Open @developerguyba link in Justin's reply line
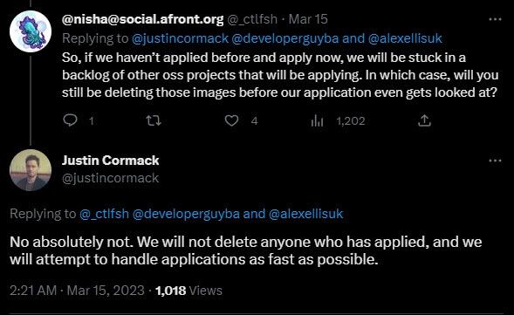The image size is (514, 315). [186, 214]
